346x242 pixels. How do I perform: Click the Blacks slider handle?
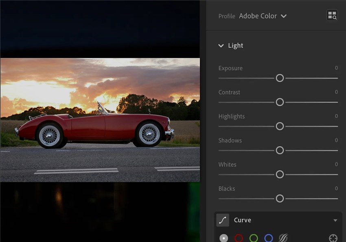pyautogui.click(x=280, y=198)
